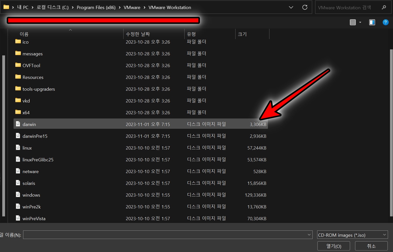Open the CD-ROM images file type dropdown
Image resolution: width=393 pixels, height=252 pixels.
coord(353,235)
